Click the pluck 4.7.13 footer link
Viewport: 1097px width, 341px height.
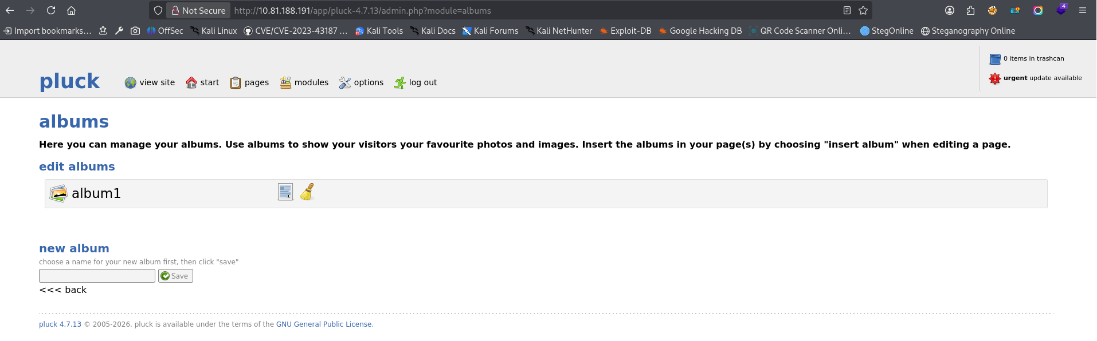tap(60, 324)
